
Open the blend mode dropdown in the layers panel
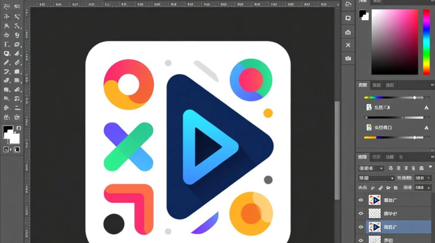click(376, 178)
